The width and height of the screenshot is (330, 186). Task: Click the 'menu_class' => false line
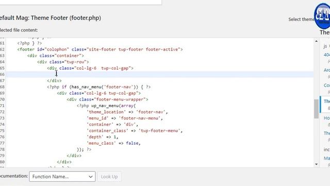[113, 143]
